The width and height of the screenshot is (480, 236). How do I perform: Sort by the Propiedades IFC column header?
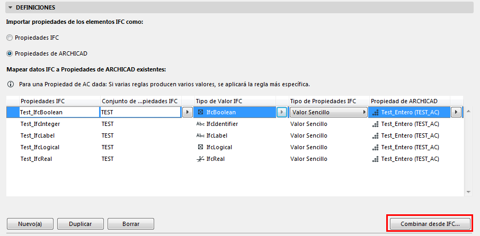click(58, 101)
